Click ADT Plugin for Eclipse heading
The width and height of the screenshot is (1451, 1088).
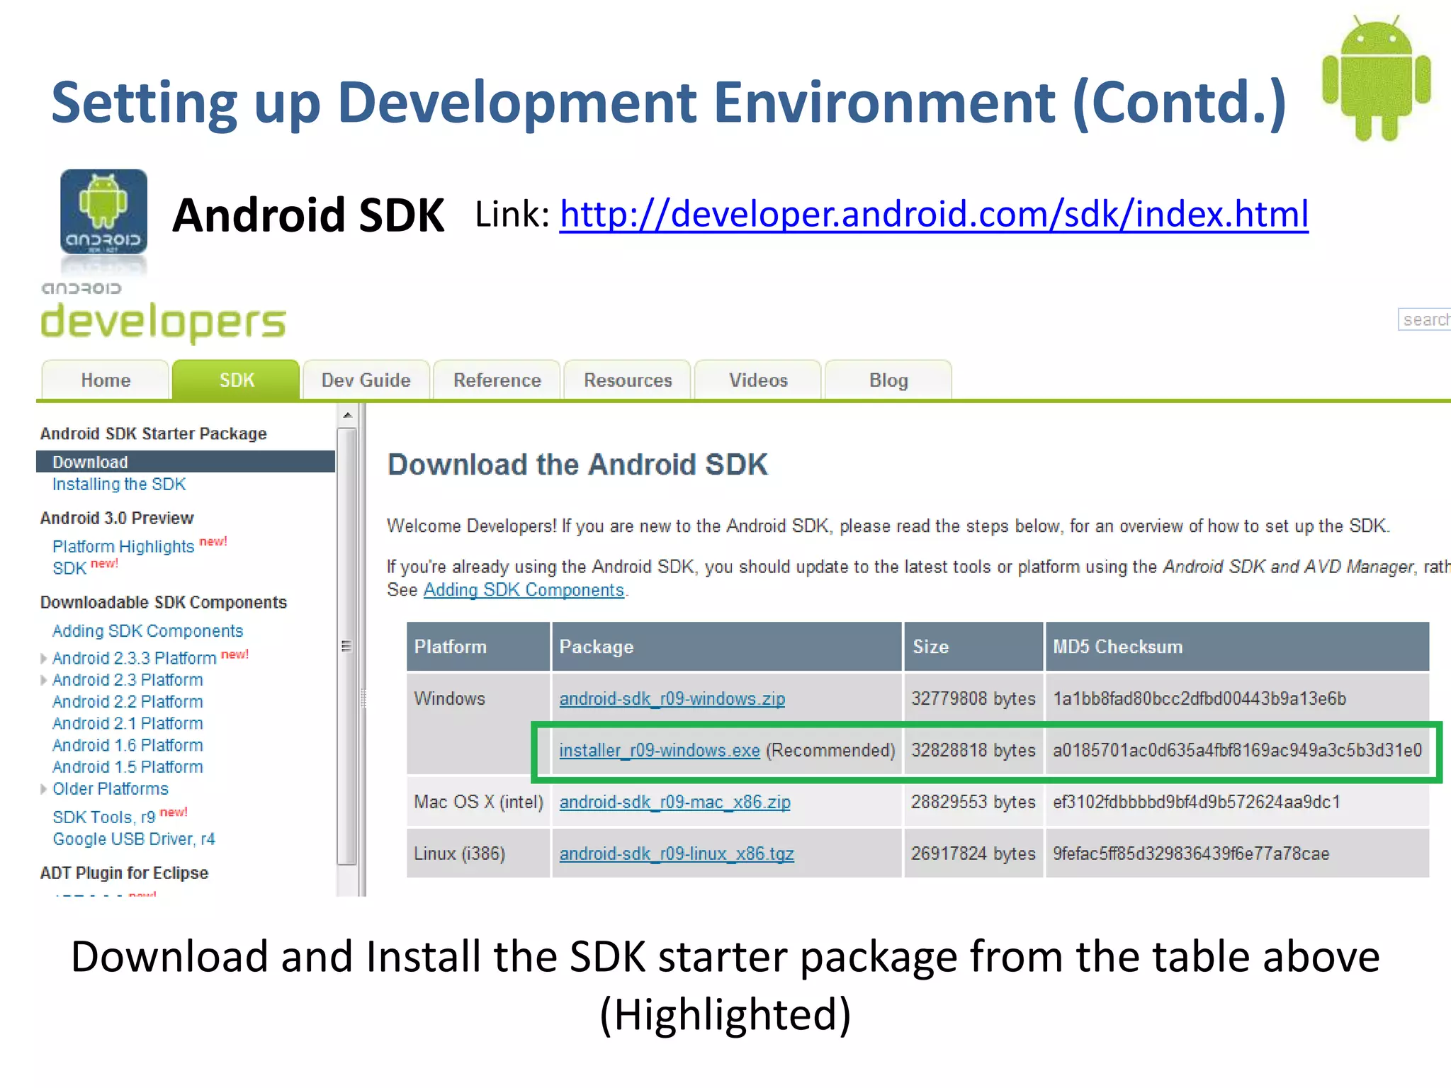[124, 873]
